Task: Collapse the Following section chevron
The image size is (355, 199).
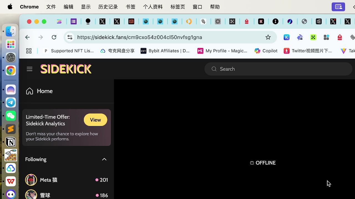Action: click(104, 159)
